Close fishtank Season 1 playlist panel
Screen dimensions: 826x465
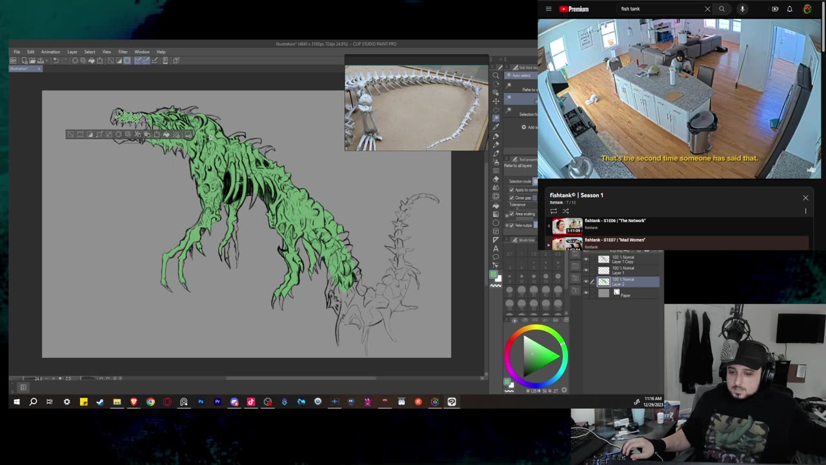[x=805, y=198]
